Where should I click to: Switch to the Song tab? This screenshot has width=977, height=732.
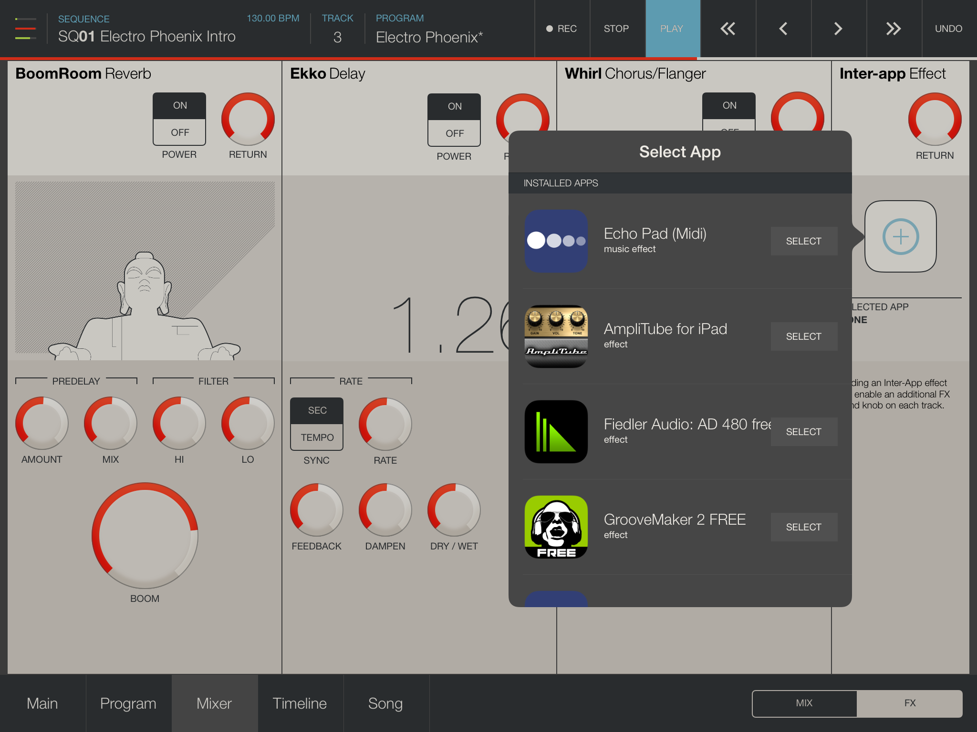click(x=386, y=703)
